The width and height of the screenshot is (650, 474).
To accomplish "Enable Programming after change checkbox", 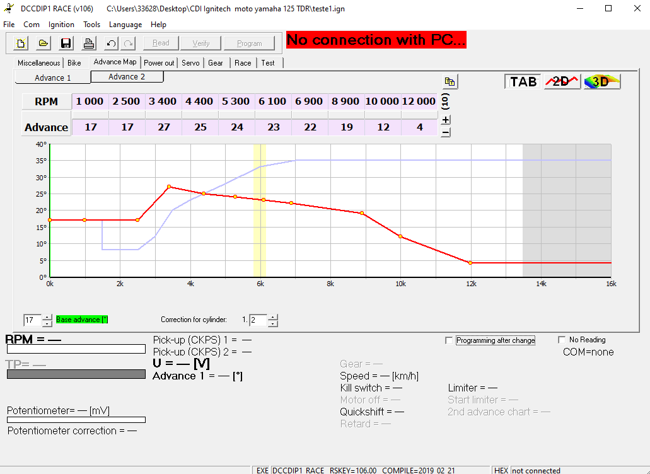I will tap(448, 340).
